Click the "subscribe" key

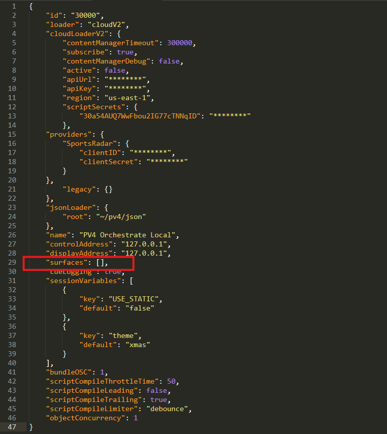point(85,52)
